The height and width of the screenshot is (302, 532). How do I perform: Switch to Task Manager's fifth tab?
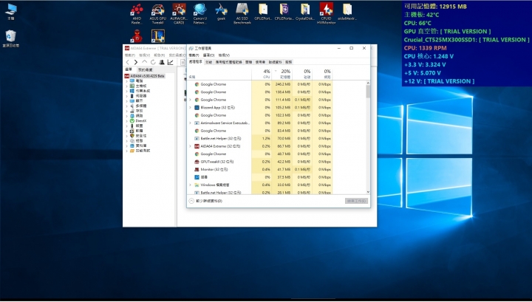click(260, 62)
